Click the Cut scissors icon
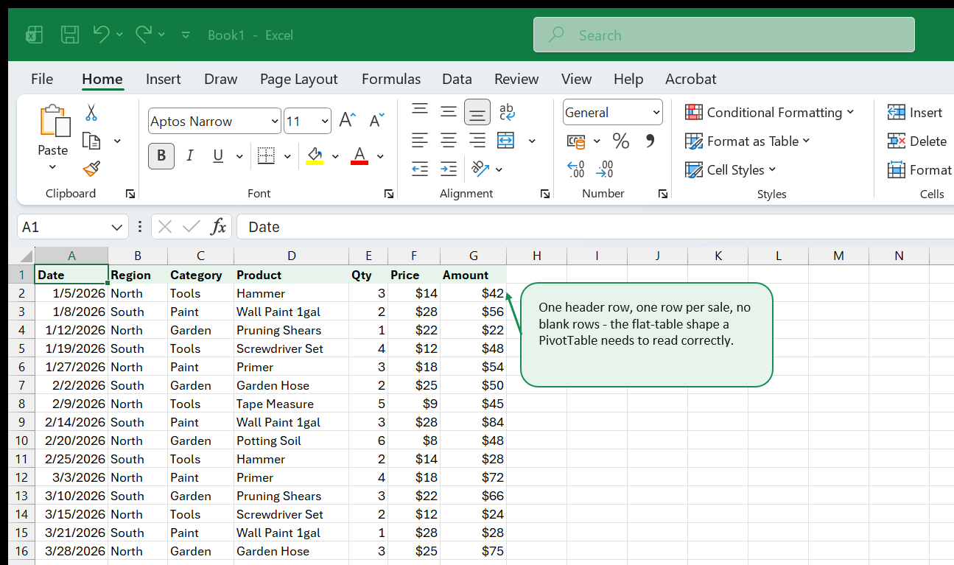The width and height of the screenshot is (954, 565). (x=91, y=112)
